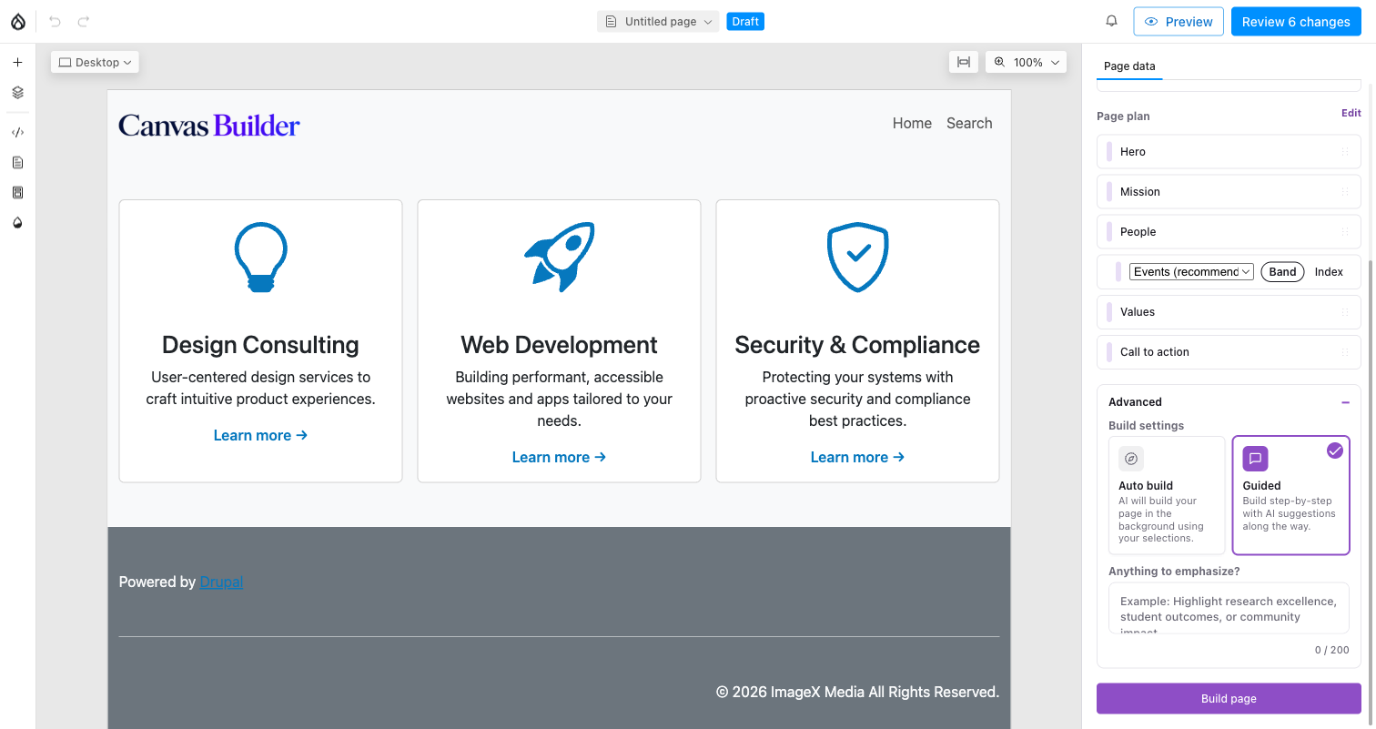Viewport: 1376px width, 729px height.
Task: Click the Design Consulting heading
Action: (x=260, y=345)
